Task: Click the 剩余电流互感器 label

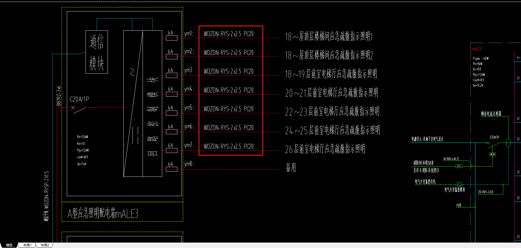Action: pos(491,114)
